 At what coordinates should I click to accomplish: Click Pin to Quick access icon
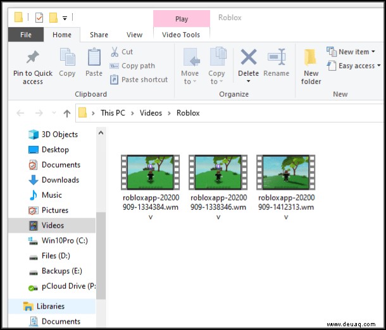coord(32,58)
